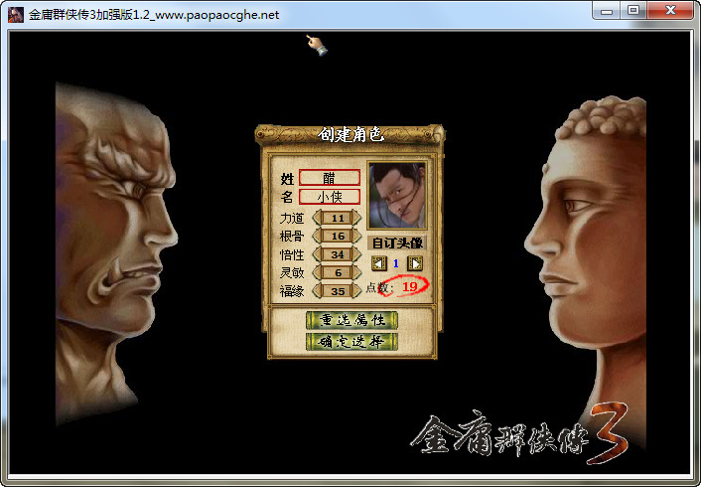Click the remaining points value 19

pos(409,286)
